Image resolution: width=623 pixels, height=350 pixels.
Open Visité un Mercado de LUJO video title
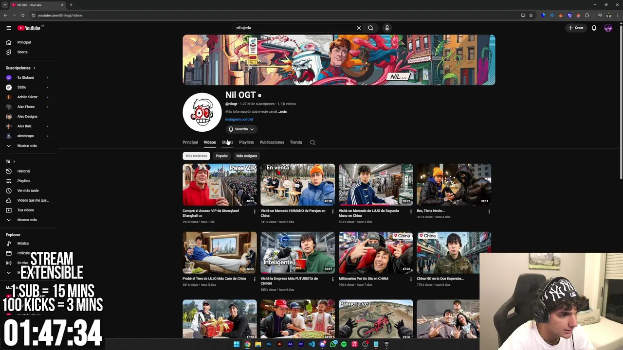369,213
